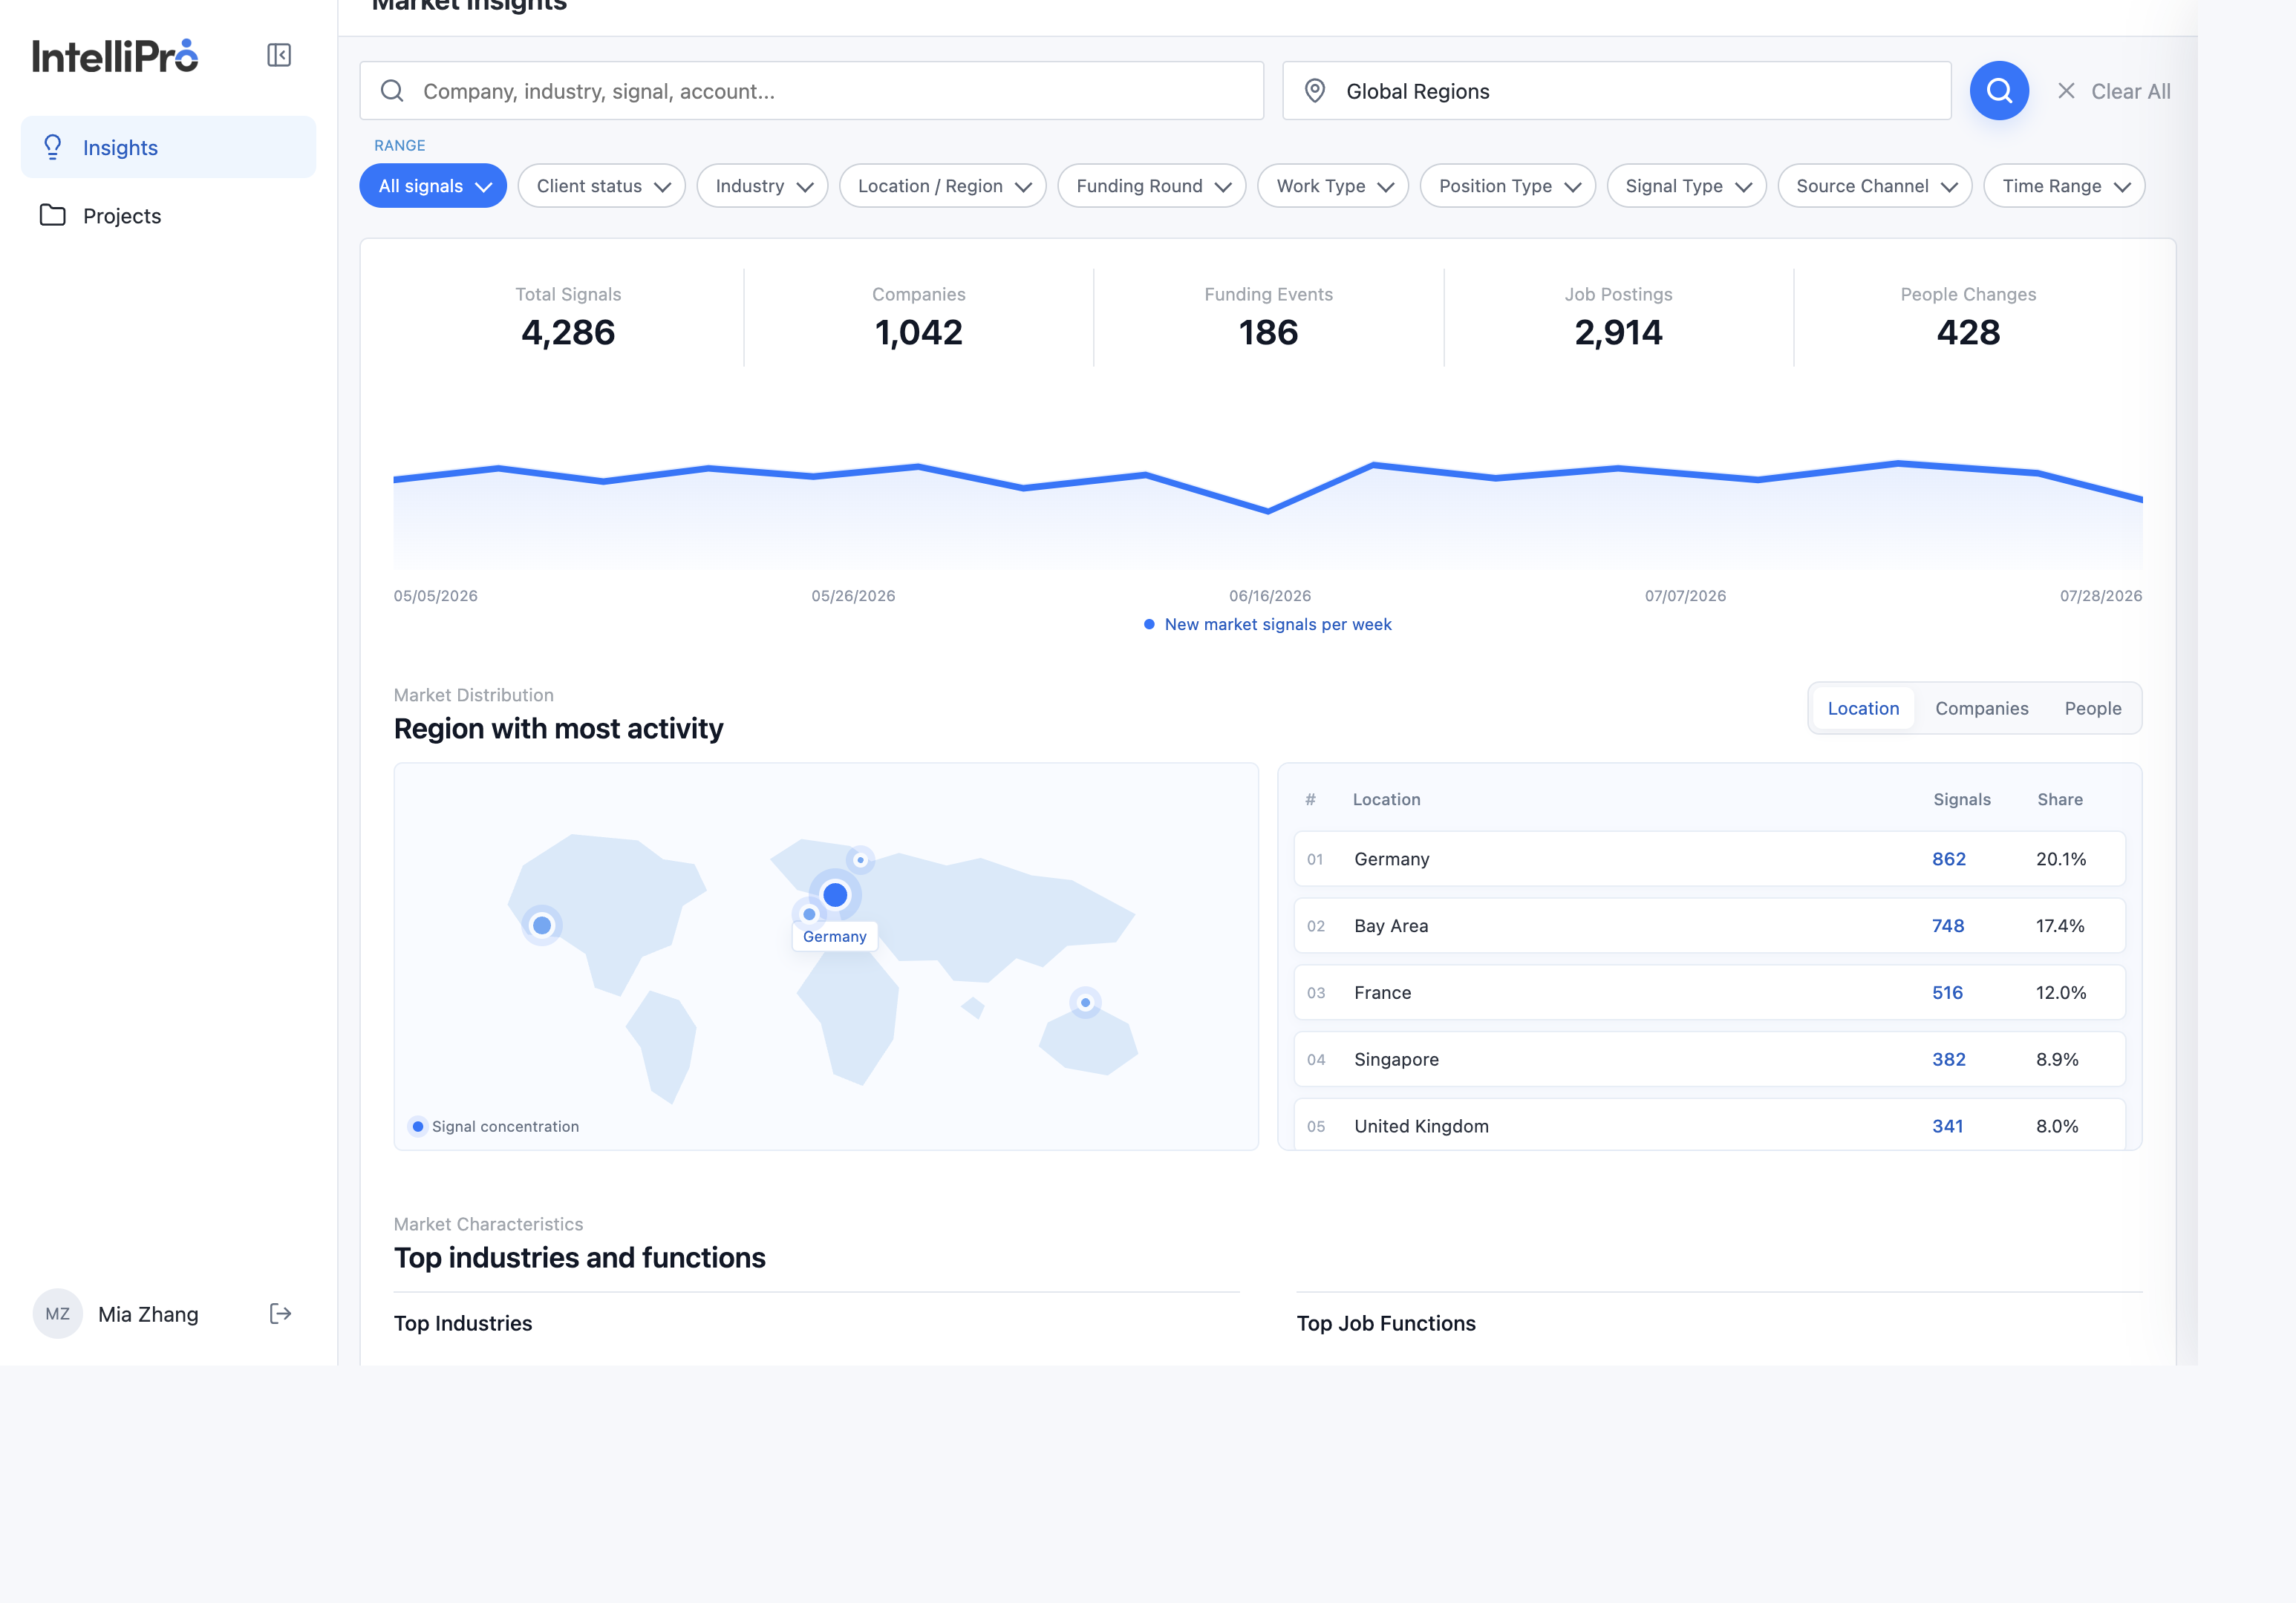2296x1603 pixels.
Task: Click the Clear All button
Action: pos(2114,91)
